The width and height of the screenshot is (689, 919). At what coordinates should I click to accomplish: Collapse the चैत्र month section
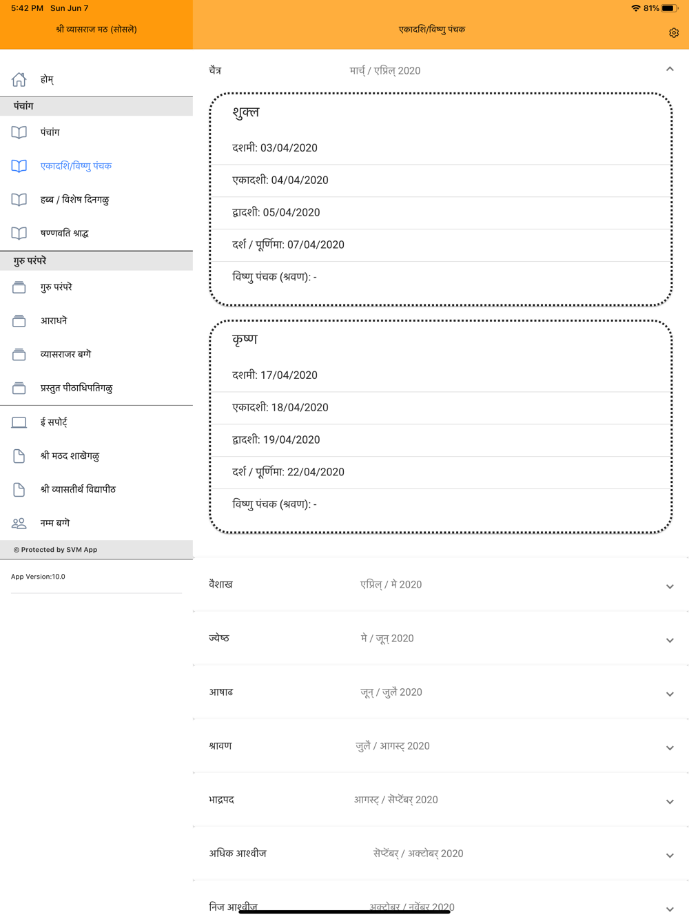point(669,70)
